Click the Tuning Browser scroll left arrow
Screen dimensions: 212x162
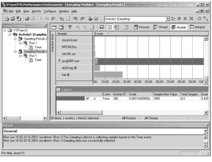coord(4,118)
